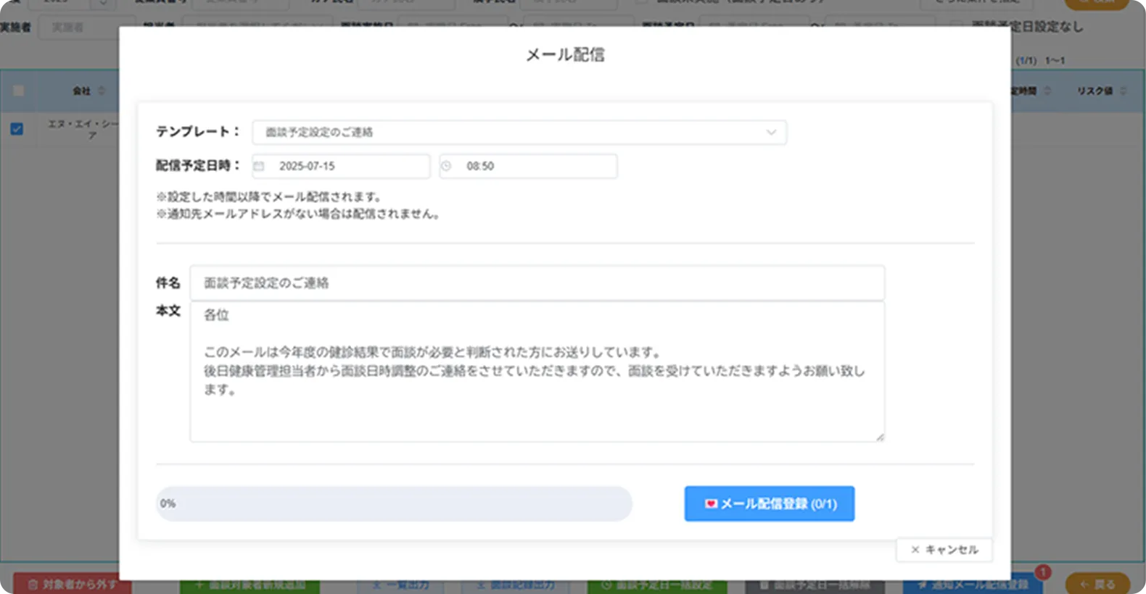Viewport: 1146px width, 594px height.
Task: Open the テンプレート dropdown
Action: coord(519,133)
